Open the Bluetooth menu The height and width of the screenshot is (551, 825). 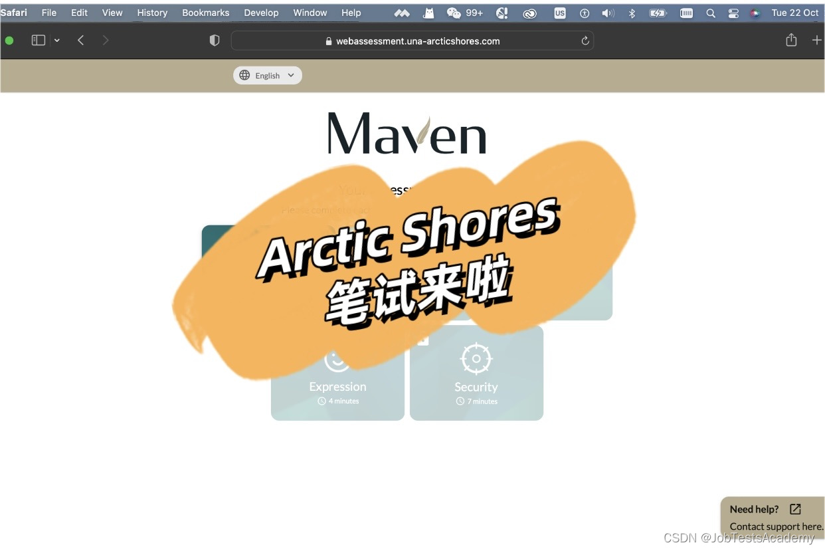tap(632, 13)
